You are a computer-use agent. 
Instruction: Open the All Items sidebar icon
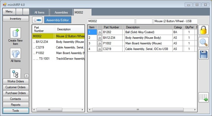pyautogui.click(x=16, y=53)
